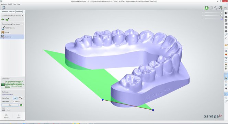This screenshot has width=228, height=124.
Task: Open the Models menu
Action: [10, 4]
